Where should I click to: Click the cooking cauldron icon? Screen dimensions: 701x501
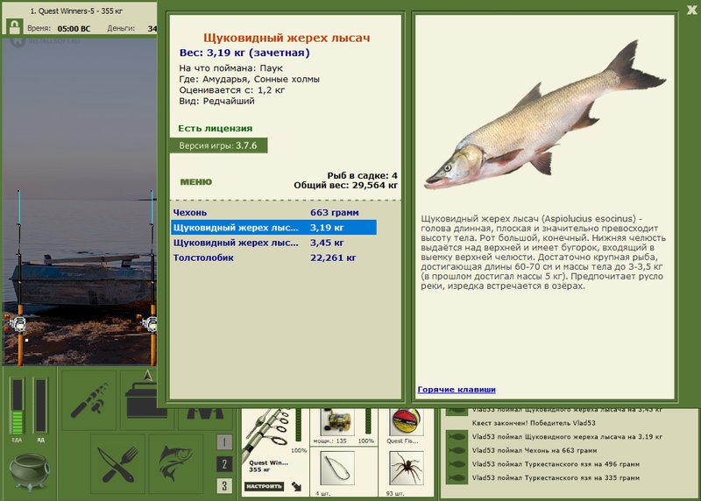[30, 471]
